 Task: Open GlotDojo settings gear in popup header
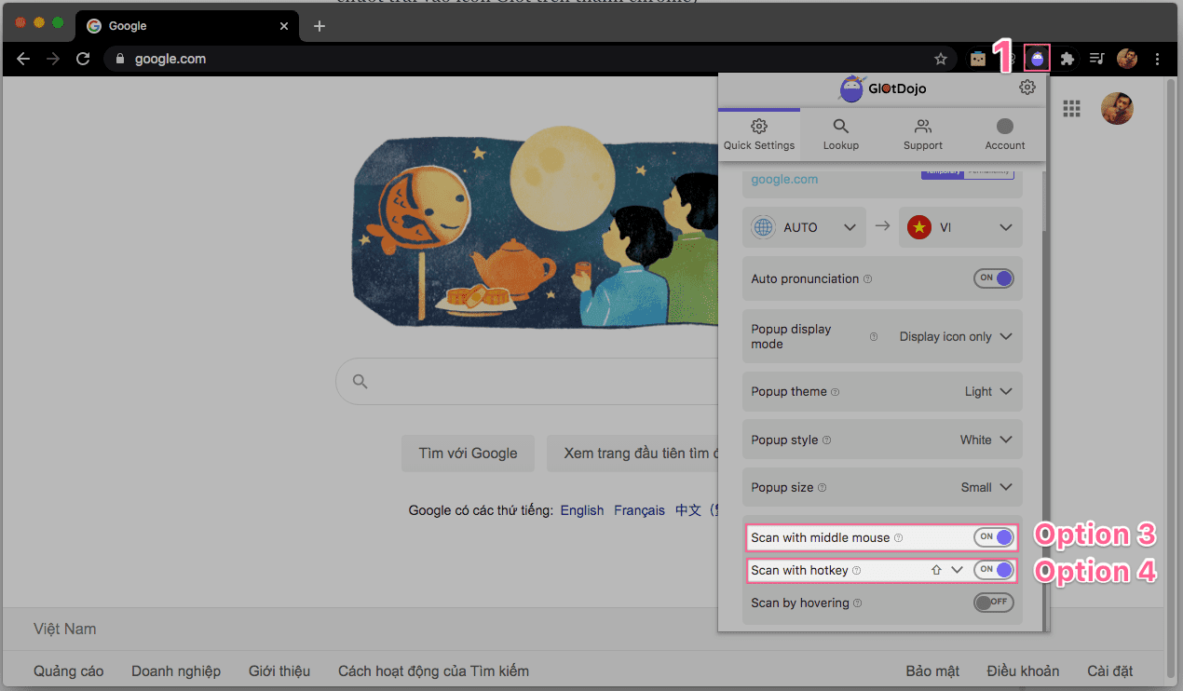(x=1027, y=88)
